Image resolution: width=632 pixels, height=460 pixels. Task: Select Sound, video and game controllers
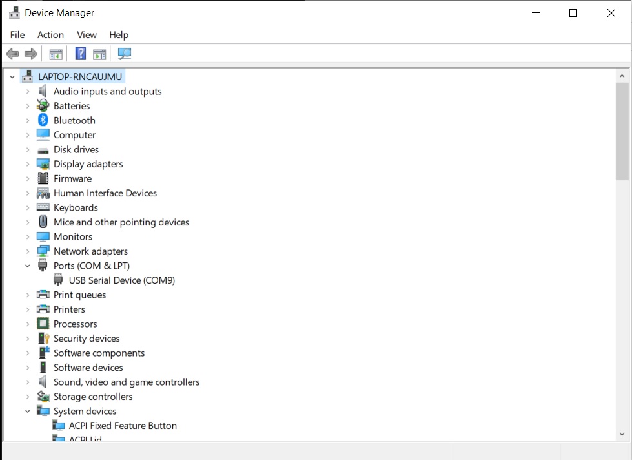tap(127, 382)
